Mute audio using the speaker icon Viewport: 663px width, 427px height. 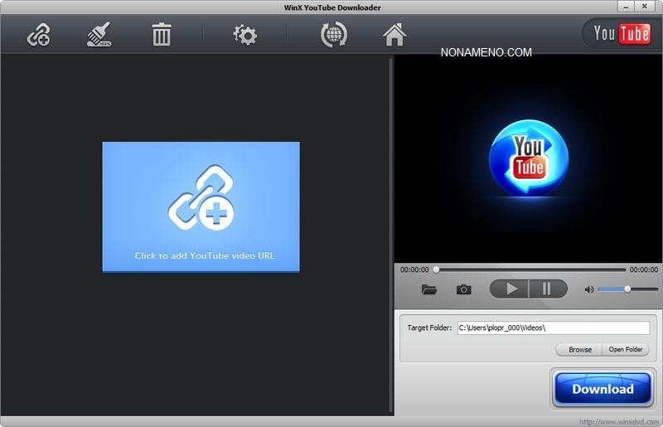[x=588, y=289]
